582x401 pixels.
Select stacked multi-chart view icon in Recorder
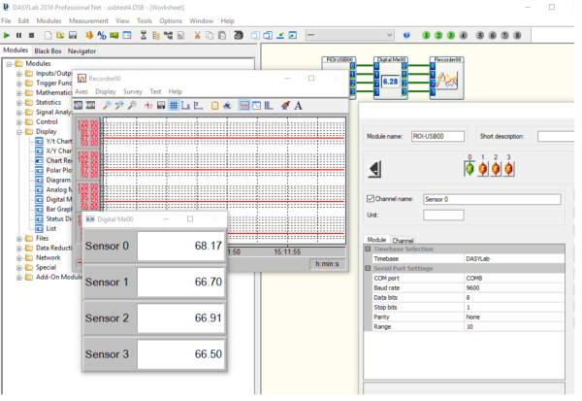click(244, 106)
